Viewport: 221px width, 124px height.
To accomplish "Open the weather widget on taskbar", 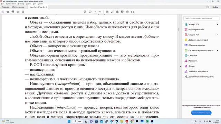I will (x=8, y=121).
